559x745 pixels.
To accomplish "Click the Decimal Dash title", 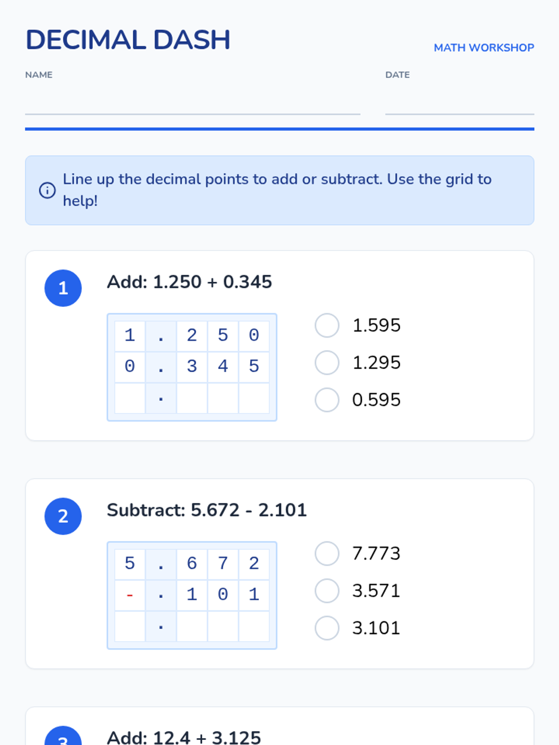I will click(x=128, y=40).
